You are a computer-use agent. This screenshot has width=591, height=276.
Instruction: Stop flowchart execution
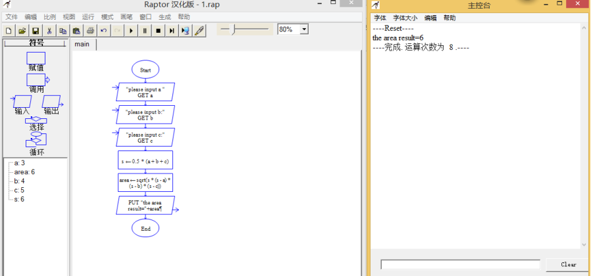(159, 30)
